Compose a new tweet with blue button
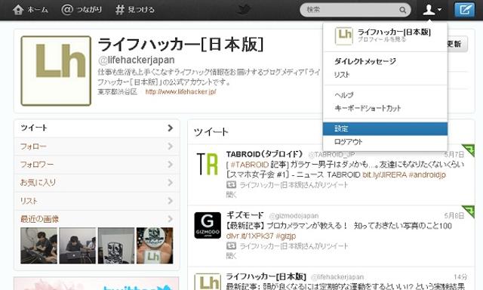Image resolution: width=483 pixels, height=290 pixels. point(465,10)
